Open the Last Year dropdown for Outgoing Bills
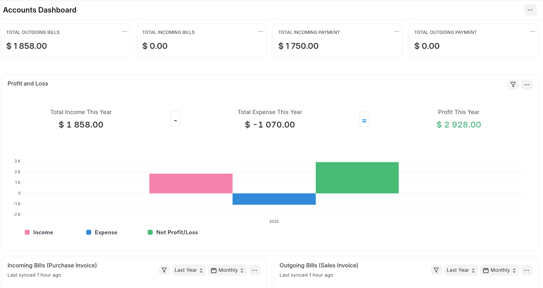 (x=461, y=270)
